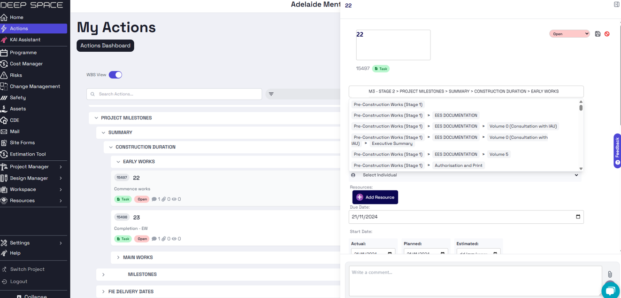Viewport: 621px width, 298px height.
Task: Click the Home house icon
Action: tap(4, 17)
